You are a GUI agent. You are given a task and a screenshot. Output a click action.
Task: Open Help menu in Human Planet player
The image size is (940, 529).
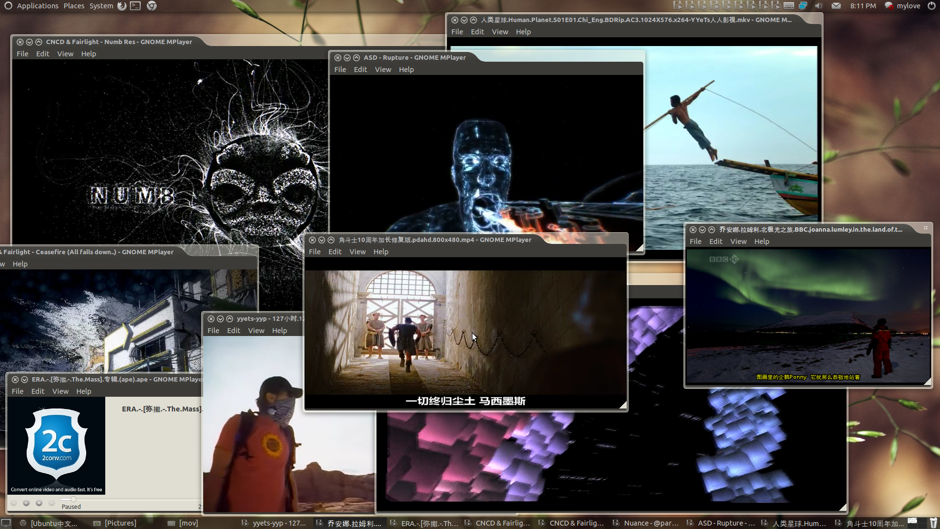(523, 32)
